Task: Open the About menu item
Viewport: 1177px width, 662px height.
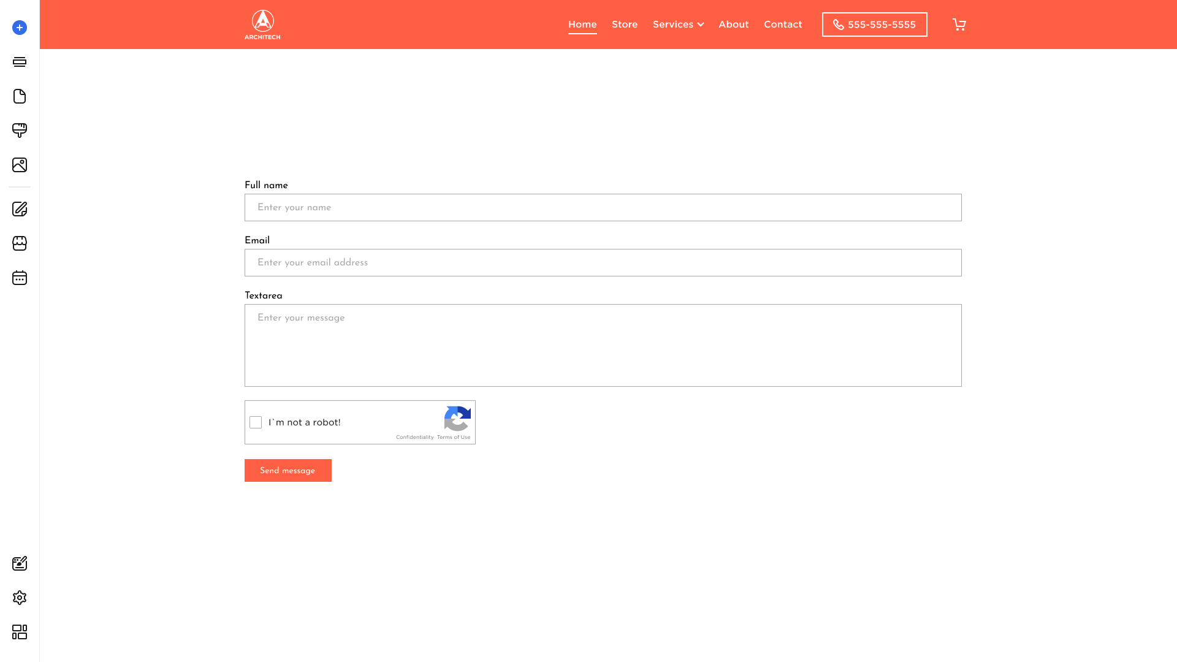Action: [x=733, y=25]
